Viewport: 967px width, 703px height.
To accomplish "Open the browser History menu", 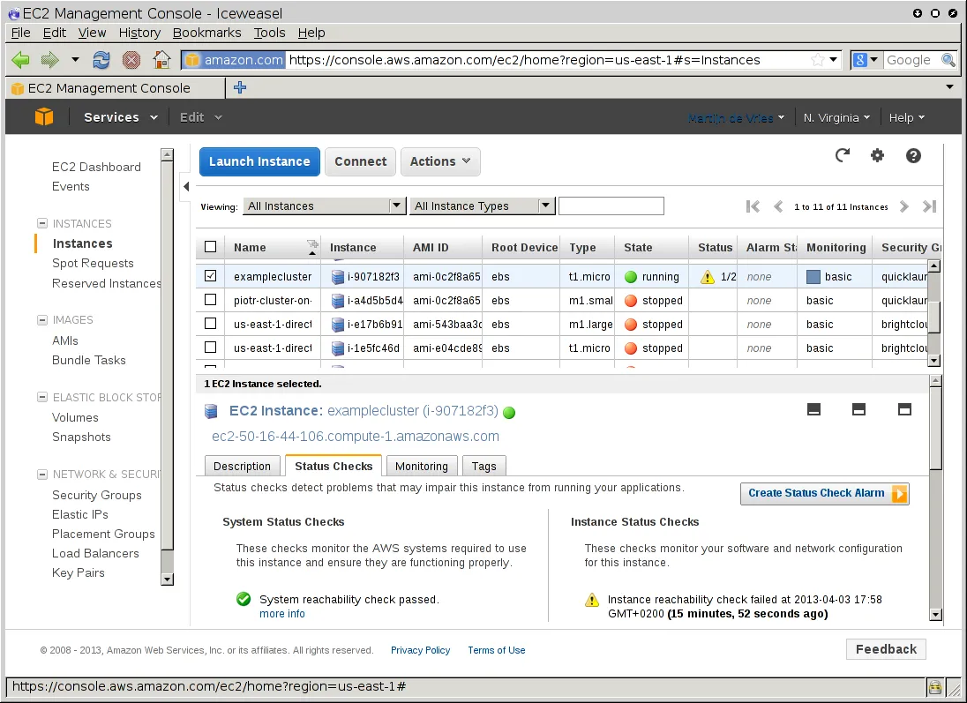I will (139, 33).
